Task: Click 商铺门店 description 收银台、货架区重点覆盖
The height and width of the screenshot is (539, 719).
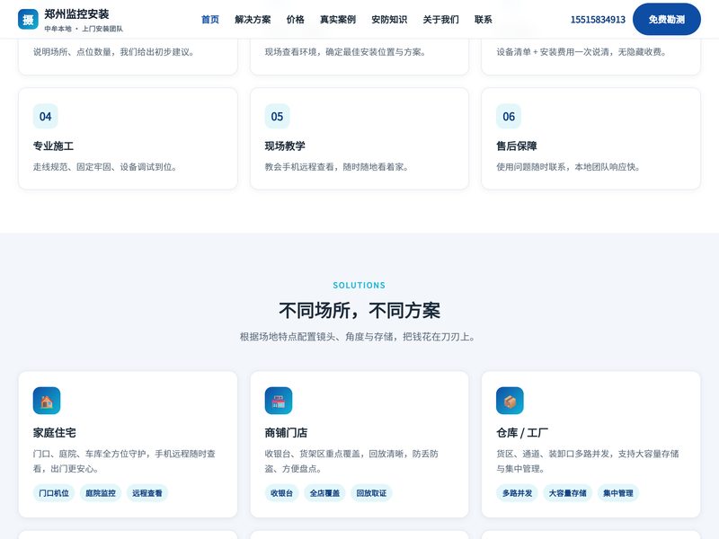Action: coord(312,454)
